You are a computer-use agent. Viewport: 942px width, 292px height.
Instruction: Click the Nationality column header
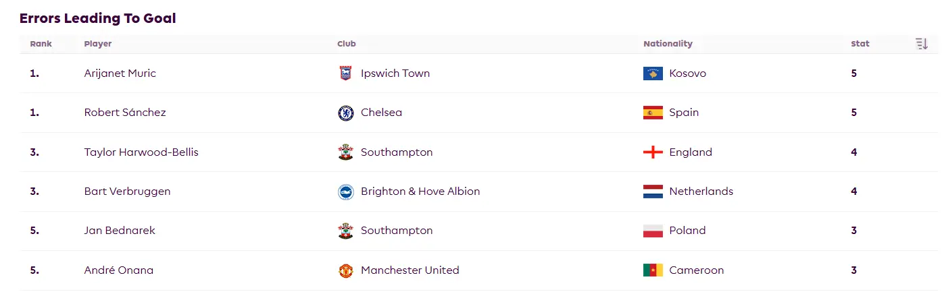668,44
